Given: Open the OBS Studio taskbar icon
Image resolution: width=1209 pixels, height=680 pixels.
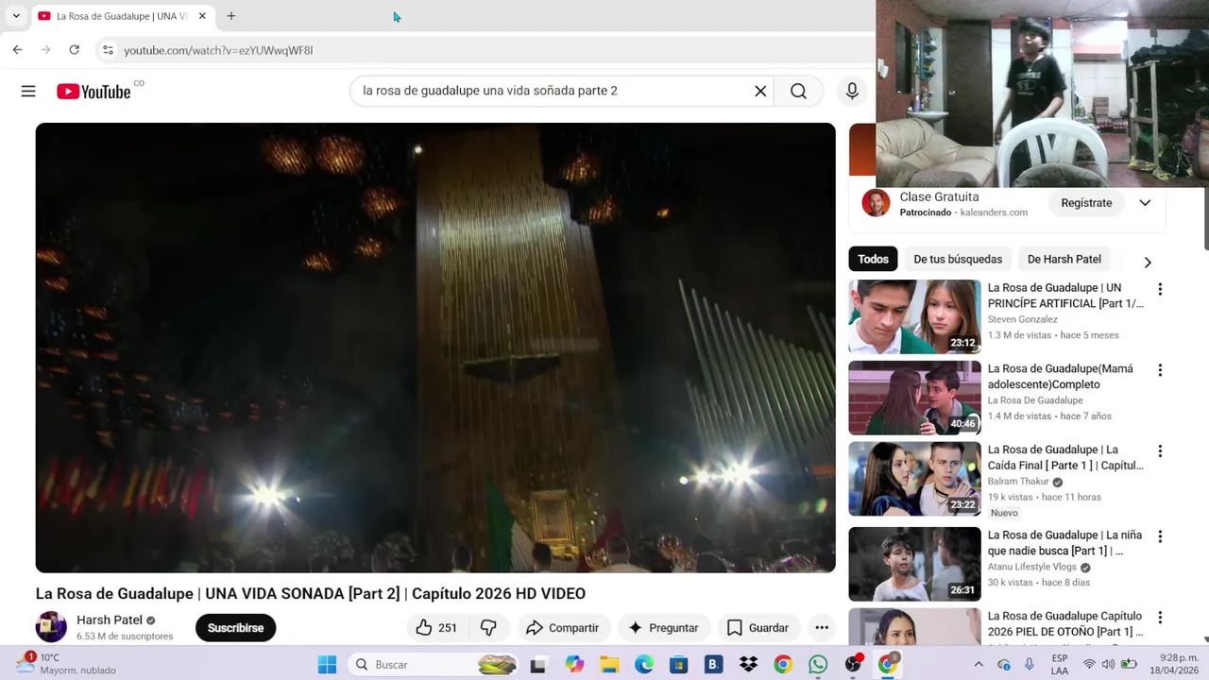Looking at the screenshot, I should click(x=853, y=665).
